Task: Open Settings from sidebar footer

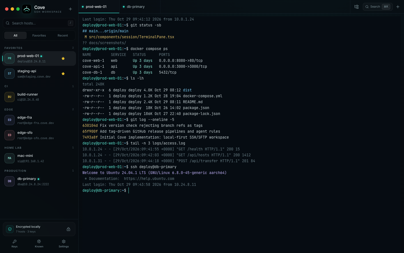Action: pyautogui.click(x=64, y=243)
